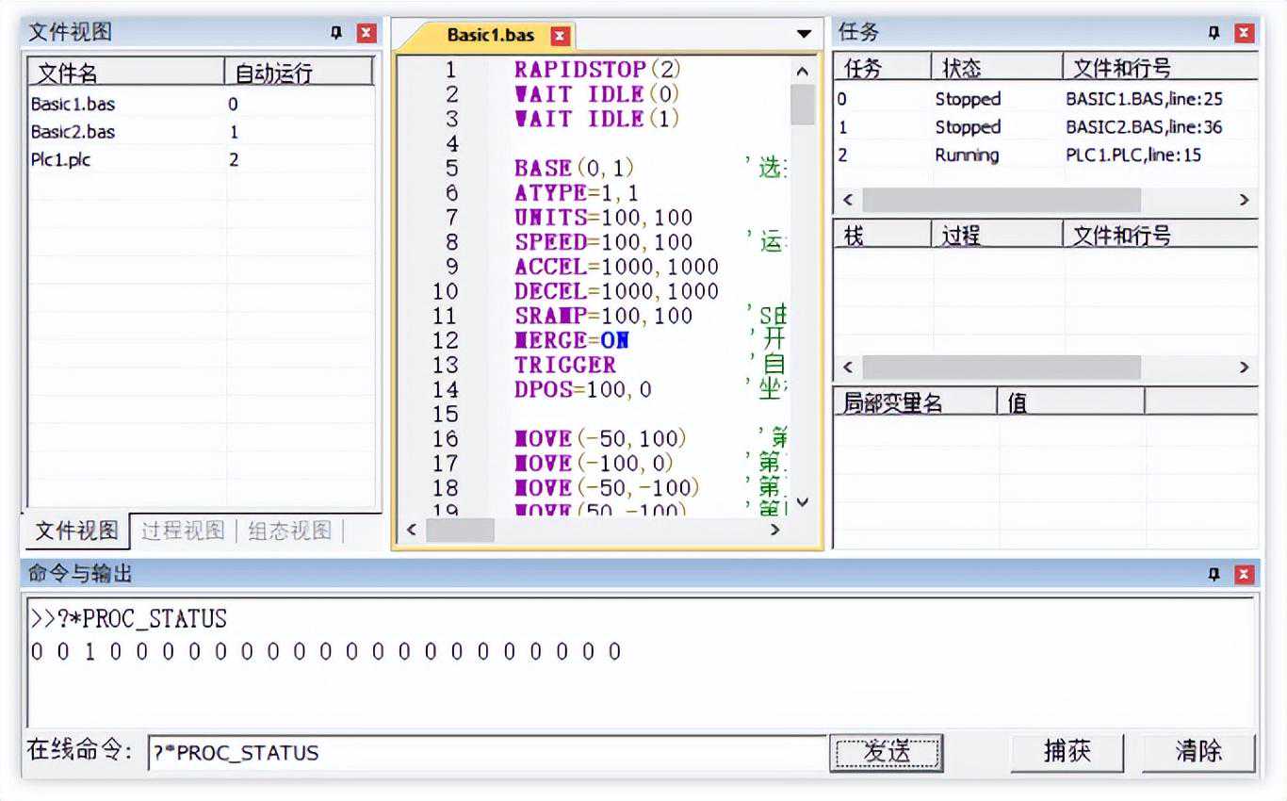Close the Basic1.bas editor tab
Screen dimensions: 1287x801
click(560, 37)
